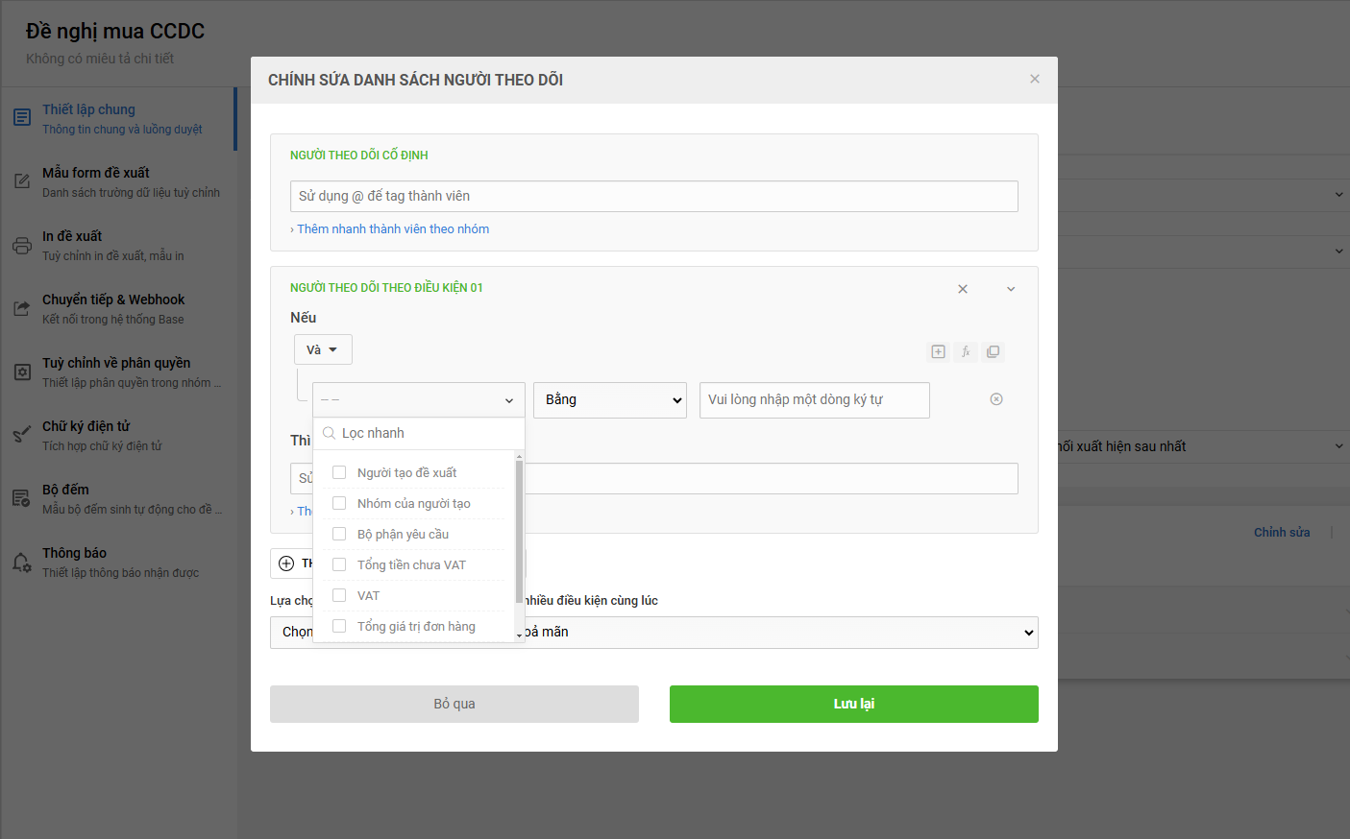Open the field selector dropdown showing dashes
Screen dimensions: 1350x839
pos(419,399)
